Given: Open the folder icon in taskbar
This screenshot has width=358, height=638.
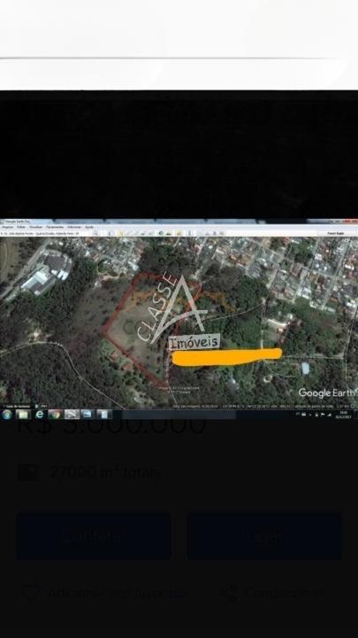Looking at the screenshot, I should [23, 414].
